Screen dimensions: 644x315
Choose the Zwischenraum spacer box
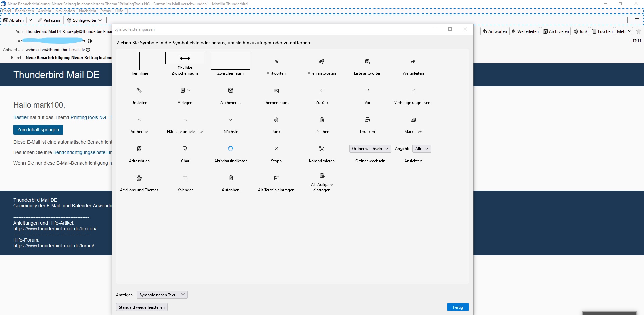click(x=231, y=61)
